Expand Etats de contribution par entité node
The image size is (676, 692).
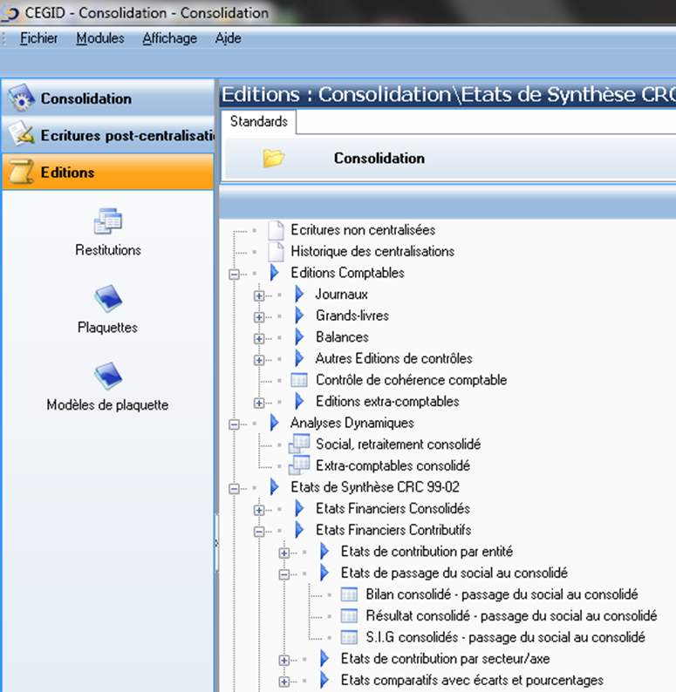tap(284, 553)
